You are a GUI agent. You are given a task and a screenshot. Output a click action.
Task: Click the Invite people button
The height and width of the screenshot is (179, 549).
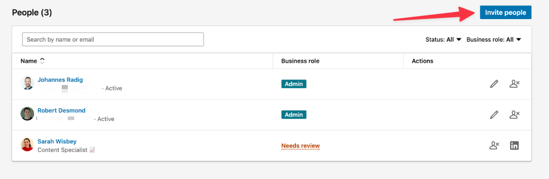(505, 13)
